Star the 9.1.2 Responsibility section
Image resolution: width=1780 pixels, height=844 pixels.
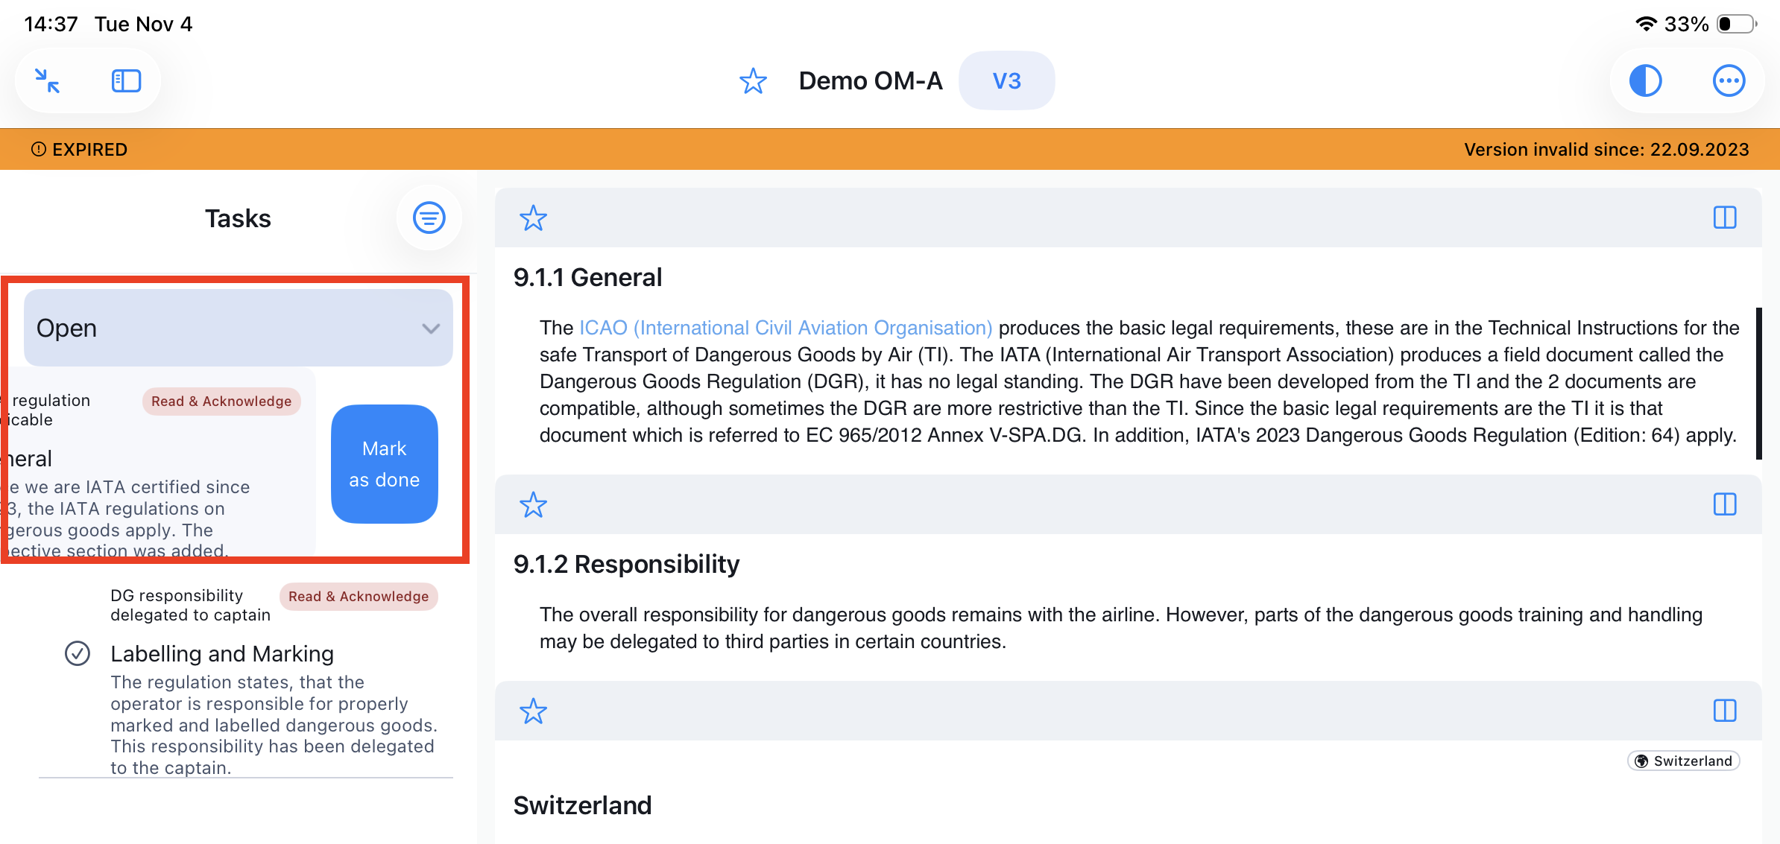click(x=533, y=505)
